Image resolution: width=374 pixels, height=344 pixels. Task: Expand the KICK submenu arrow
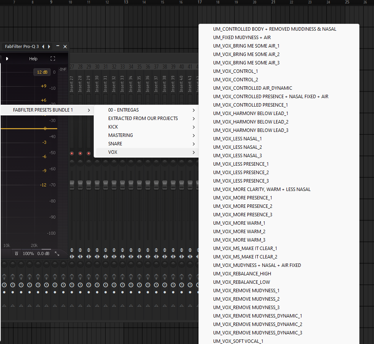point(194,127)
